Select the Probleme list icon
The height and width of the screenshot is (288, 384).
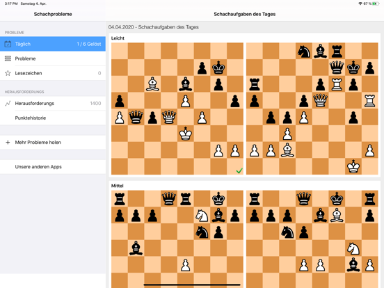pyautogui.click(x=8, y=58)
